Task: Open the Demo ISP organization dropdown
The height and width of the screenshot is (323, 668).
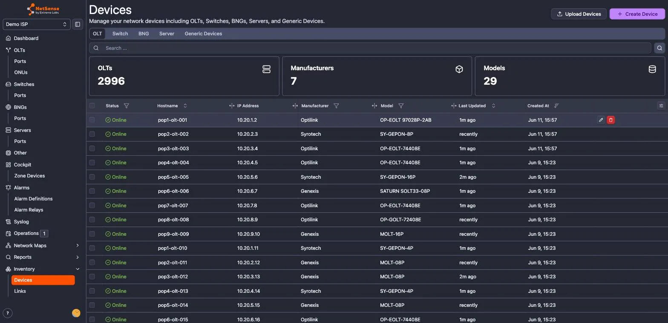Action: click(x=37, y=24)
